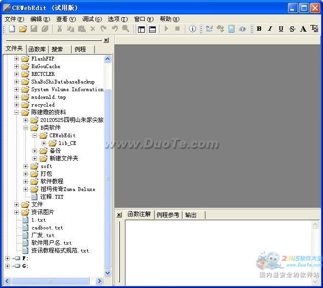Click the calculator icon

[x=231, y=29]
